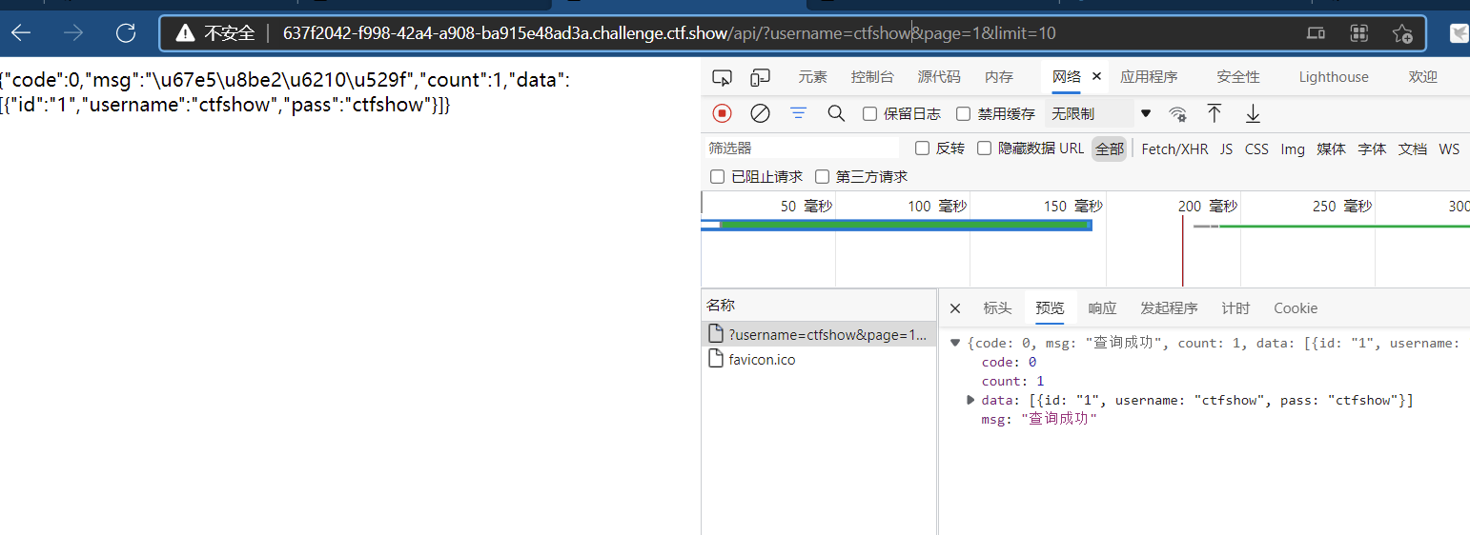Enable the 禁用缓存 checkbox

[963, 113]
